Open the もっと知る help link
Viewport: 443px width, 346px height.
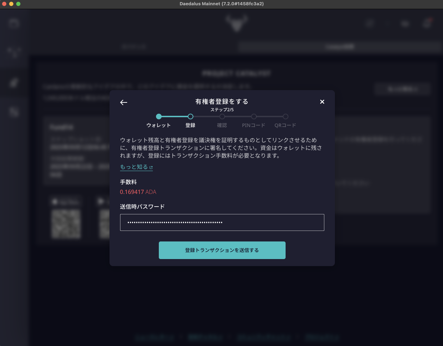pyautogui.click(x=134, y=167)
